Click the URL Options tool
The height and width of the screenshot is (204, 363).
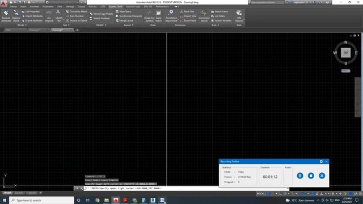(239, 16)
